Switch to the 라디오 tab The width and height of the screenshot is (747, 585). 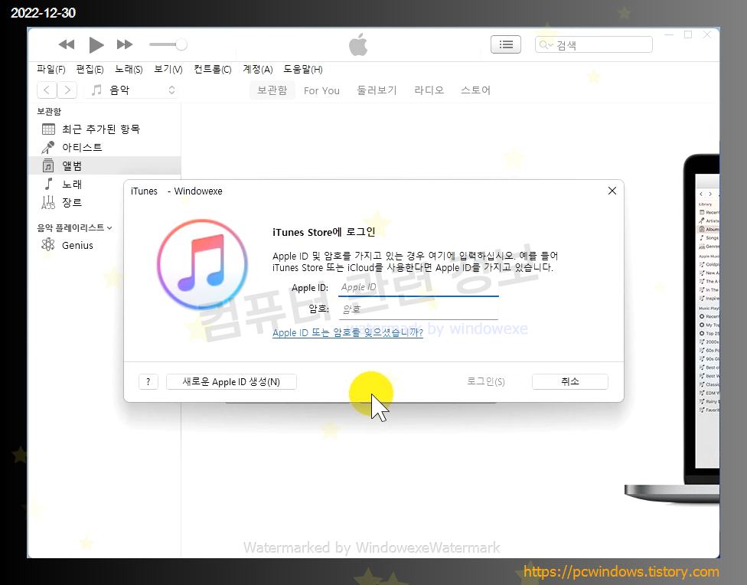pyautogui.click(x=429, y=90)
